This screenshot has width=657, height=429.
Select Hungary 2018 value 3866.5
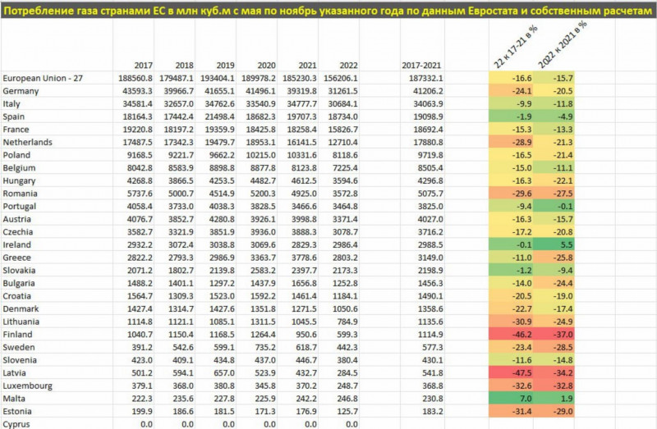pyautogui.click(x=181, y=180)
